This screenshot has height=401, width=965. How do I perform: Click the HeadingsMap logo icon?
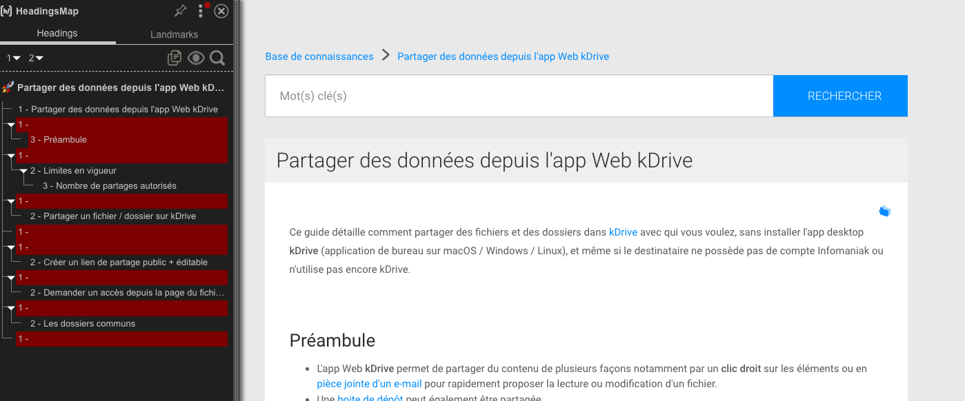click(x=6, y=11)
